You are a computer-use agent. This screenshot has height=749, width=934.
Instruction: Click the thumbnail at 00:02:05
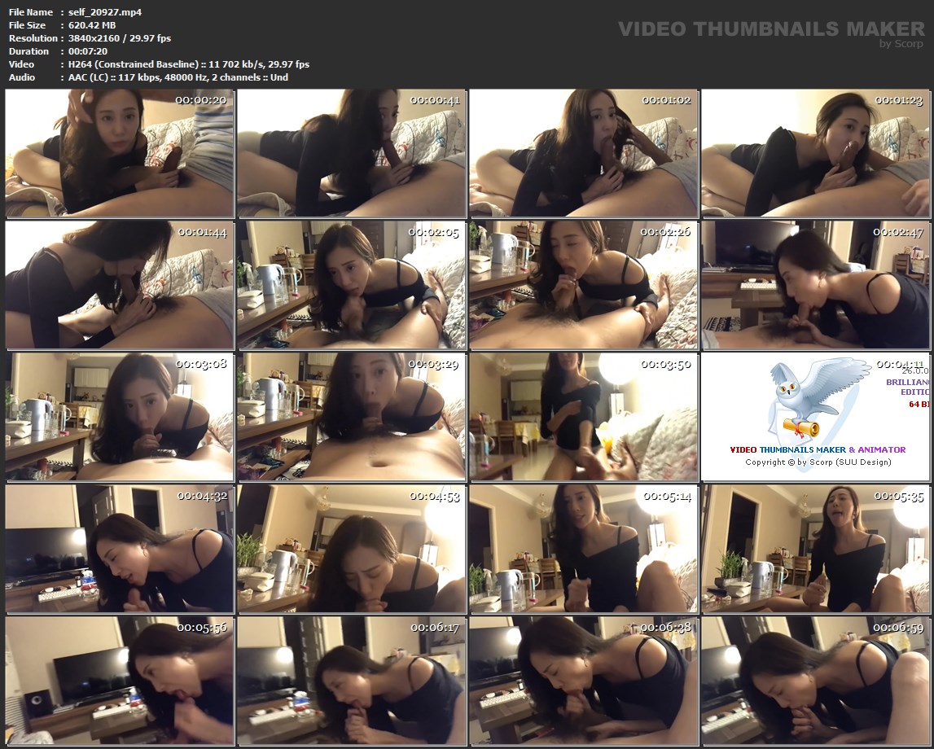click(x=352, y=284)
